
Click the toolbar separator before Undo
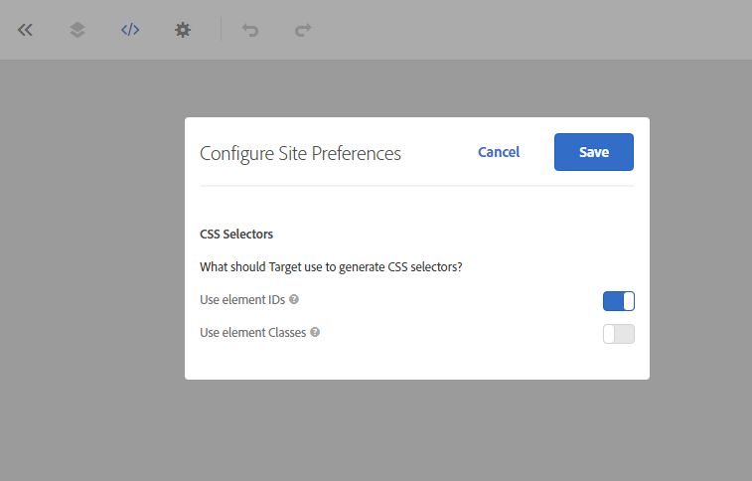222,30
